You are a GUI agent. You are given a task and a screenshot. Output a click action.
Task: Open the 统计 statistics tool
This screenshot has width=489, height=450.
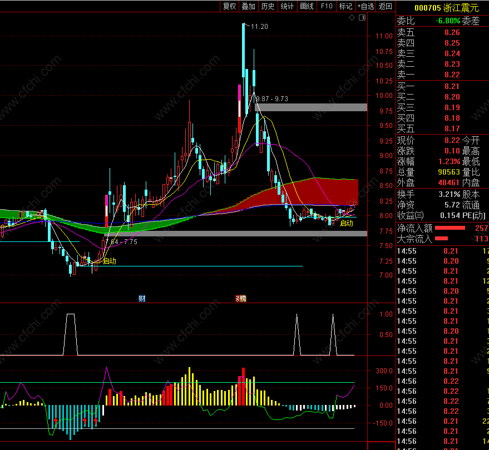coord(287,6)
